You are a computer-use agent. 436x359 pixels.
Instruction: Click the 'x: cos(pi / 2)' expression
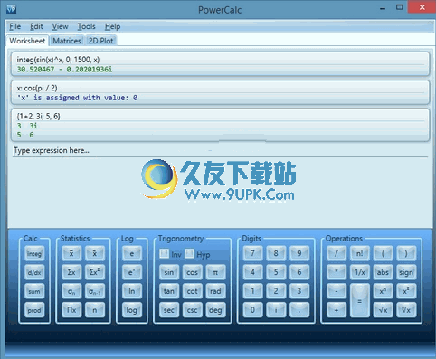pyautogui.click(x=37, y=88)
